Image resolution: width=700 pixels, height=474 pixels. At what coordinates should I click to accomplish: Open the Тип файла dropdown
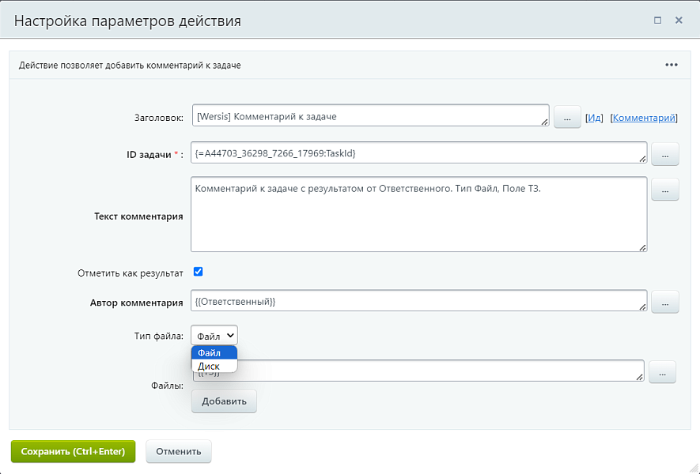click(213, 334)
